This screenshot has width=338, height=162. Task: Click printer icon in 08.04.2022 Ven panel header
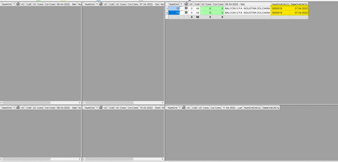coord(186,4)
